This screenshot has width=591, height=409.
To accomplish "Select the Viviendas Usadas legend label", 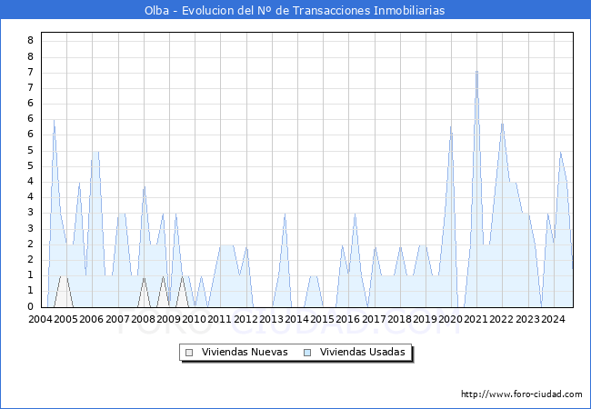I will pos(363,352).
